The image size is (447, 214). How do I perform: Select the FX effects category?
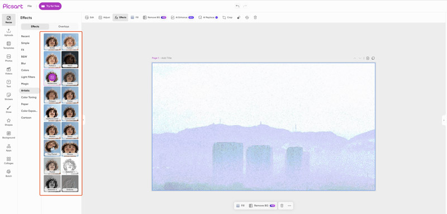22,50
